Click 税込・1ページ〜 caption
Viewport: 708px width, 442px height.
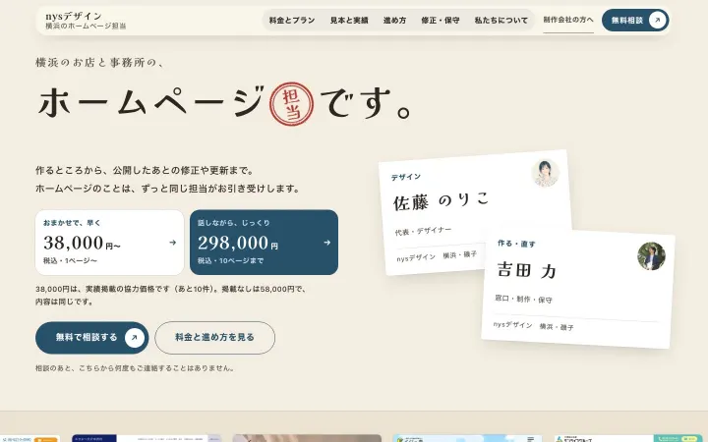point(70,260)
